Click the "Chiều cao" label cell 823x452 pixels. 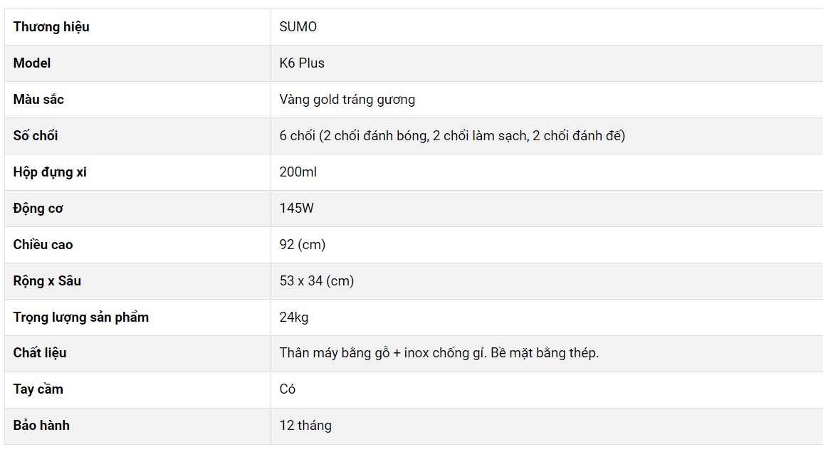(x=43, y=245)
